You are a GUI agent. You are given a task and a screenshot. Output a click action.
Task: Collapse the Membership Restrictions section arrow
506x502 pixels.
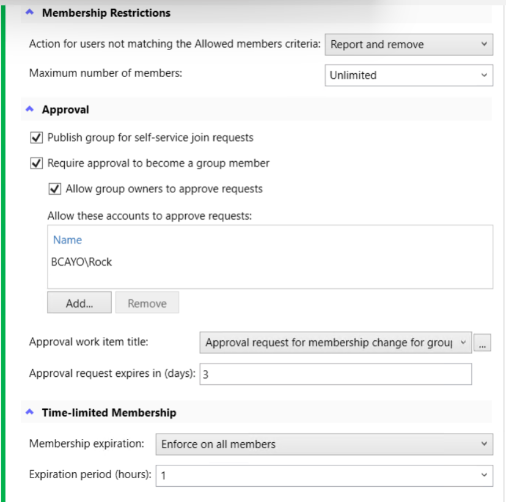coord(29,13)
